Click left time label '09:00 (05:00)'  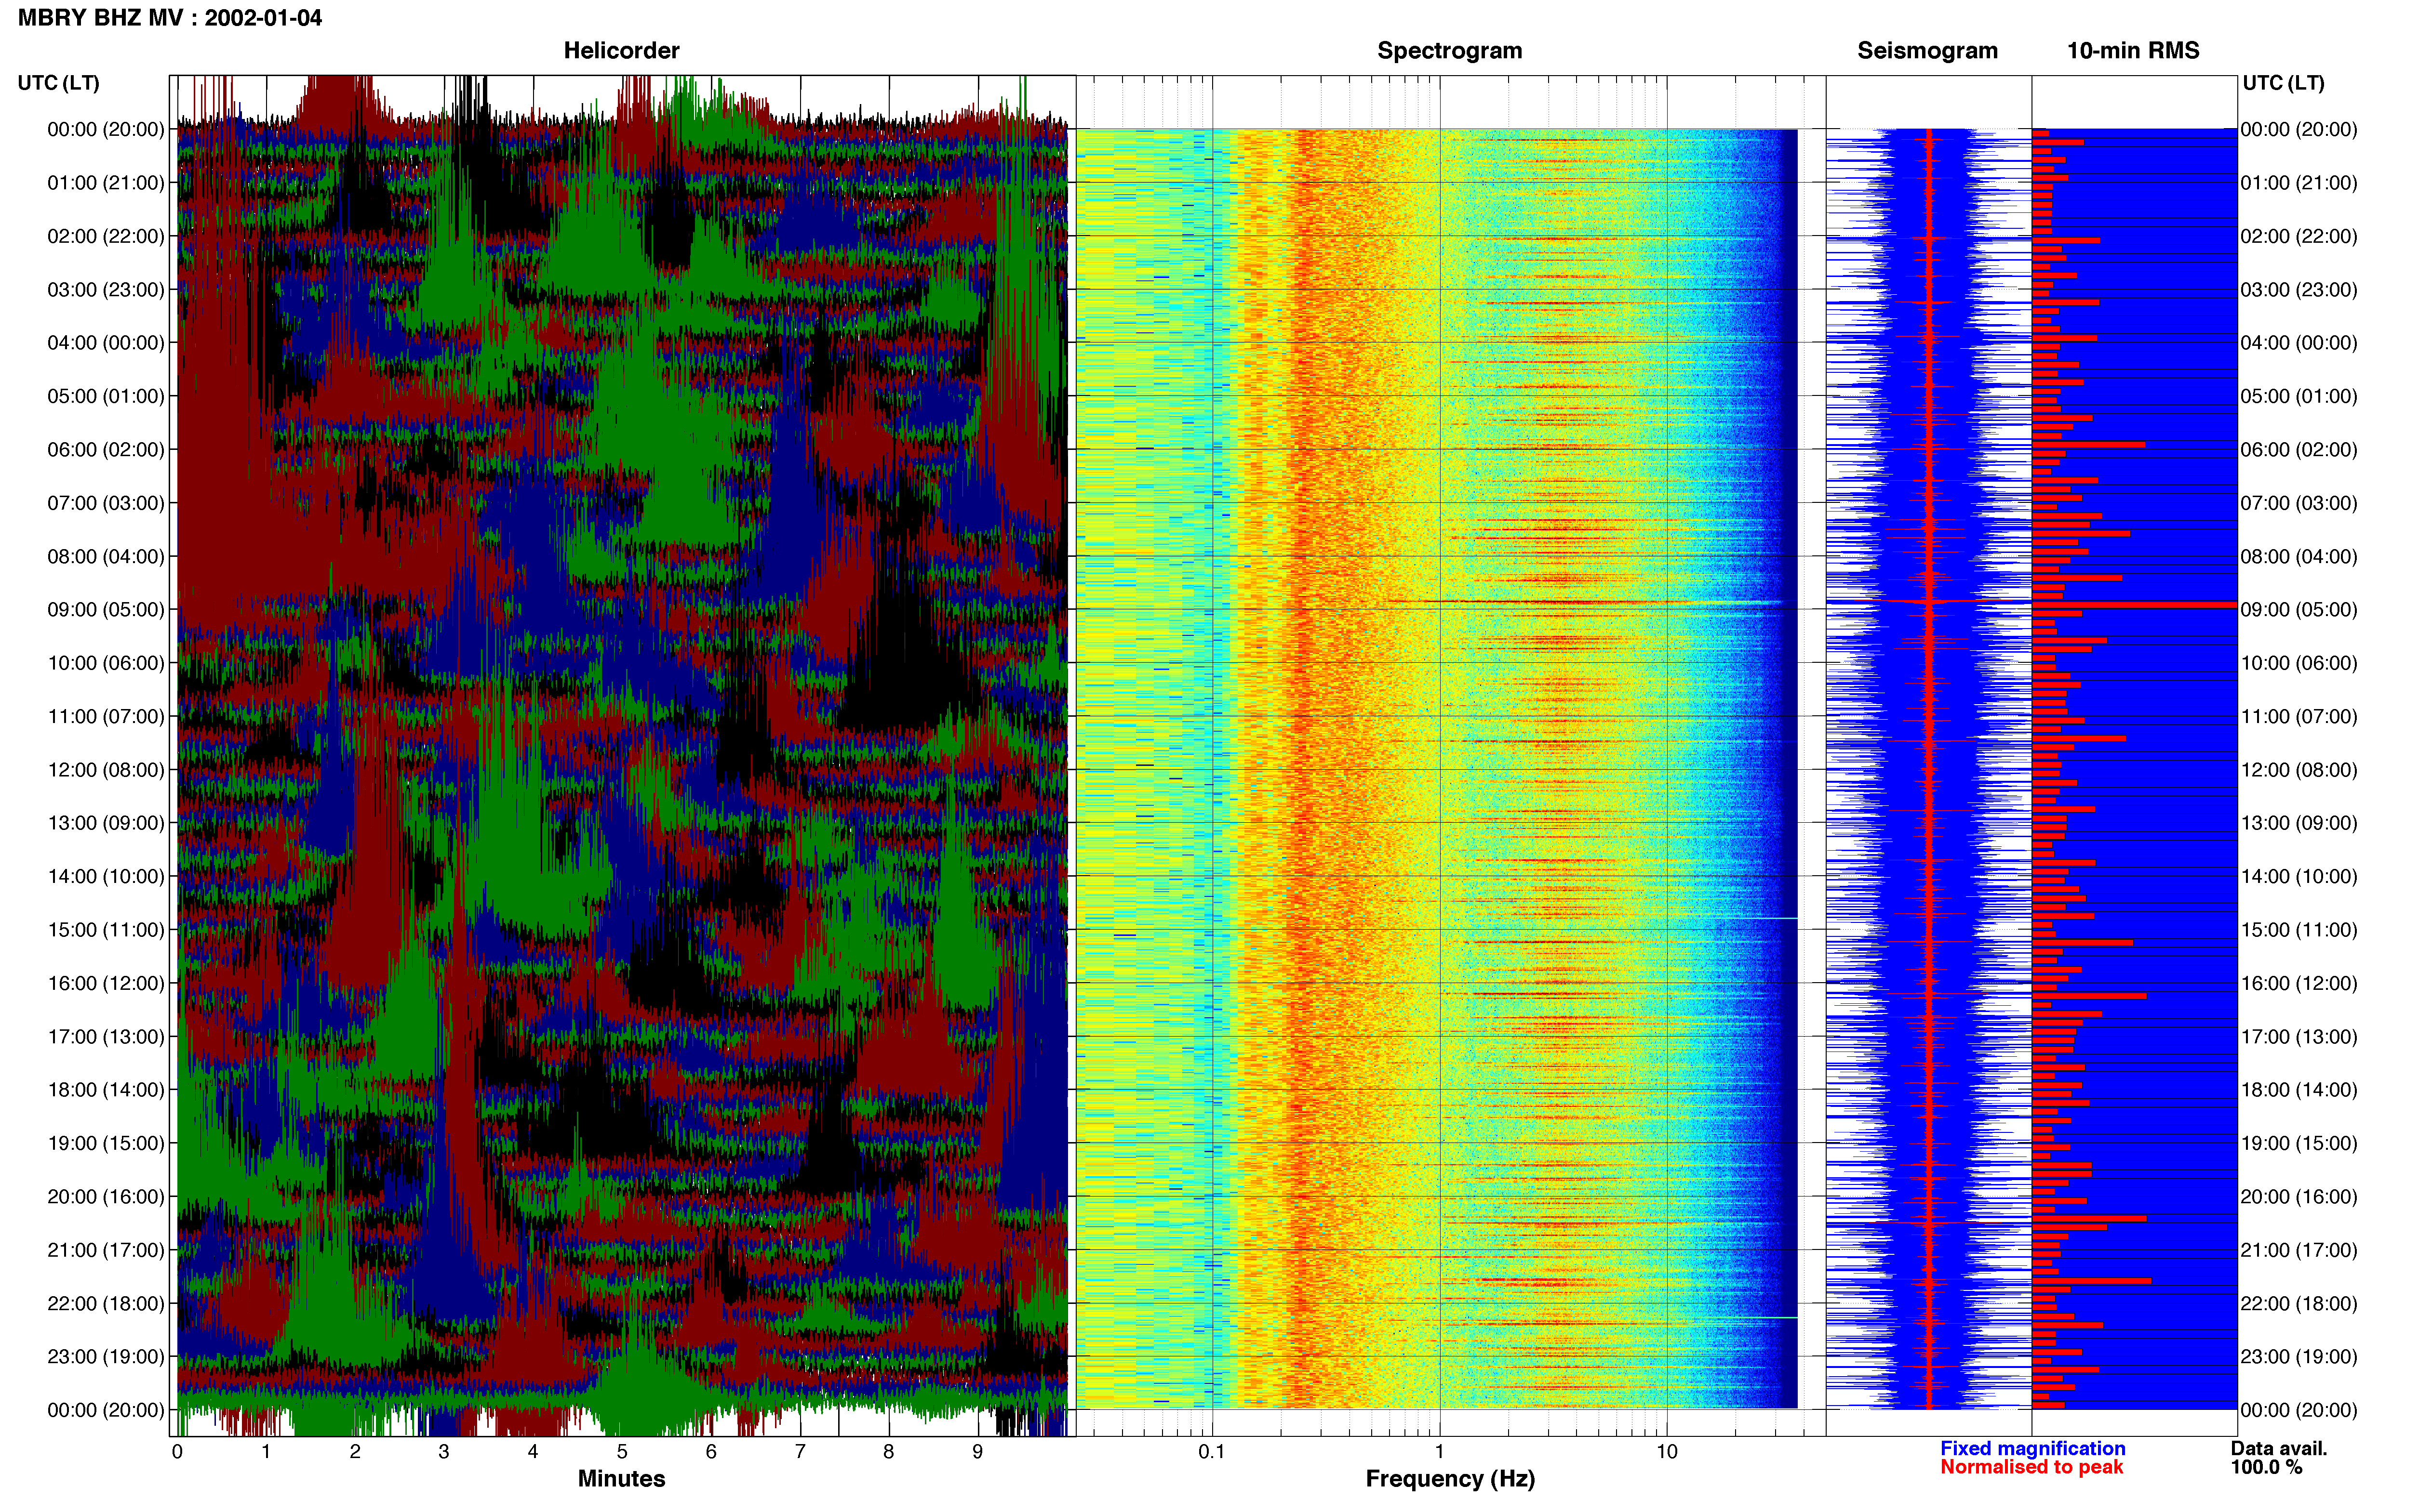pyautogui.click(x=106, y=609)
